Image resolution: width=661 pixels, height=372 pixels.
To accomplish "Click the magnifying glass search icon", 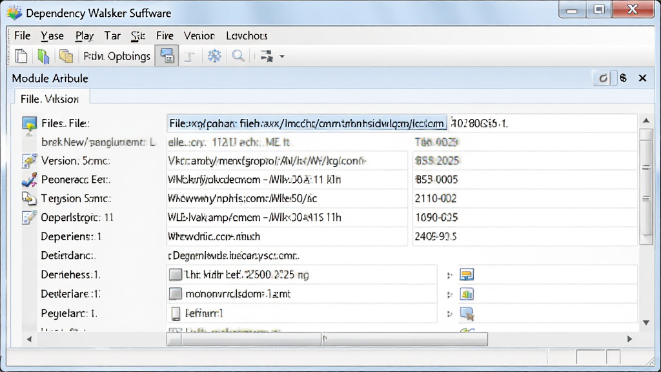I will (238, 56).
